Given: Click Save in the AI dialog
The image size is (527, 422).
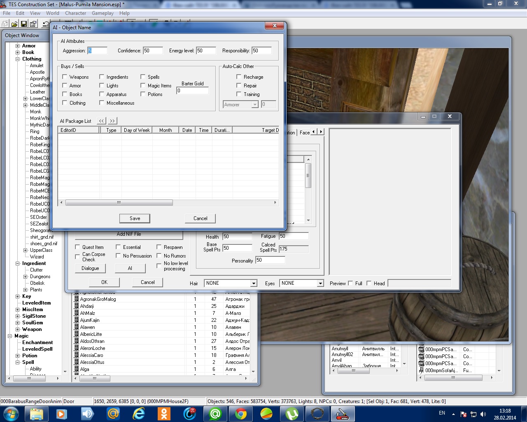Looking at the screenshot, I should click(135, 218).
